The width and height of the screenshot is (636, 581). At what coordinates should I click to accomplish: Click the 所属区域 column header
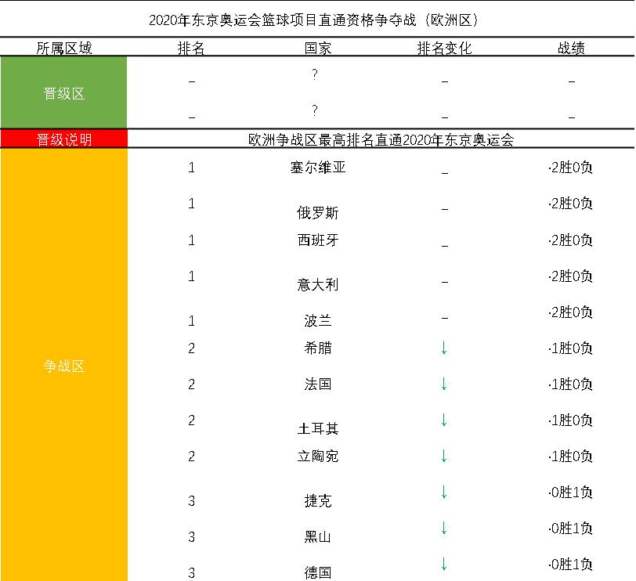coord(65,46)
